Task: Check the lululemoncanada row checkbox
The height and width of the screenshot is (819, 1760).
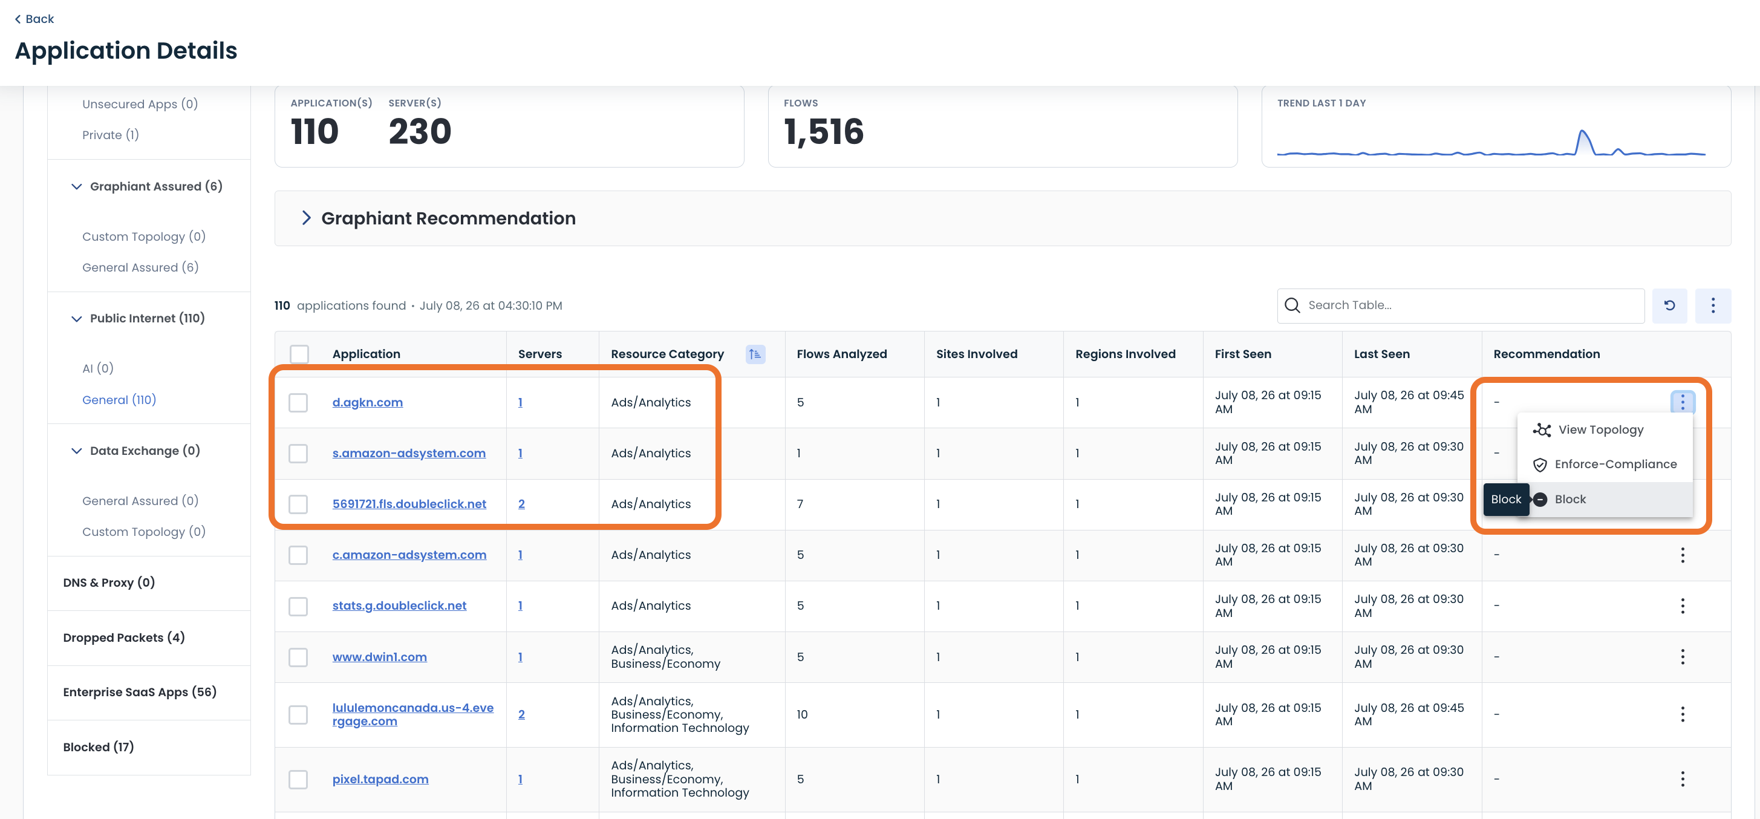Action: [298, 714]
